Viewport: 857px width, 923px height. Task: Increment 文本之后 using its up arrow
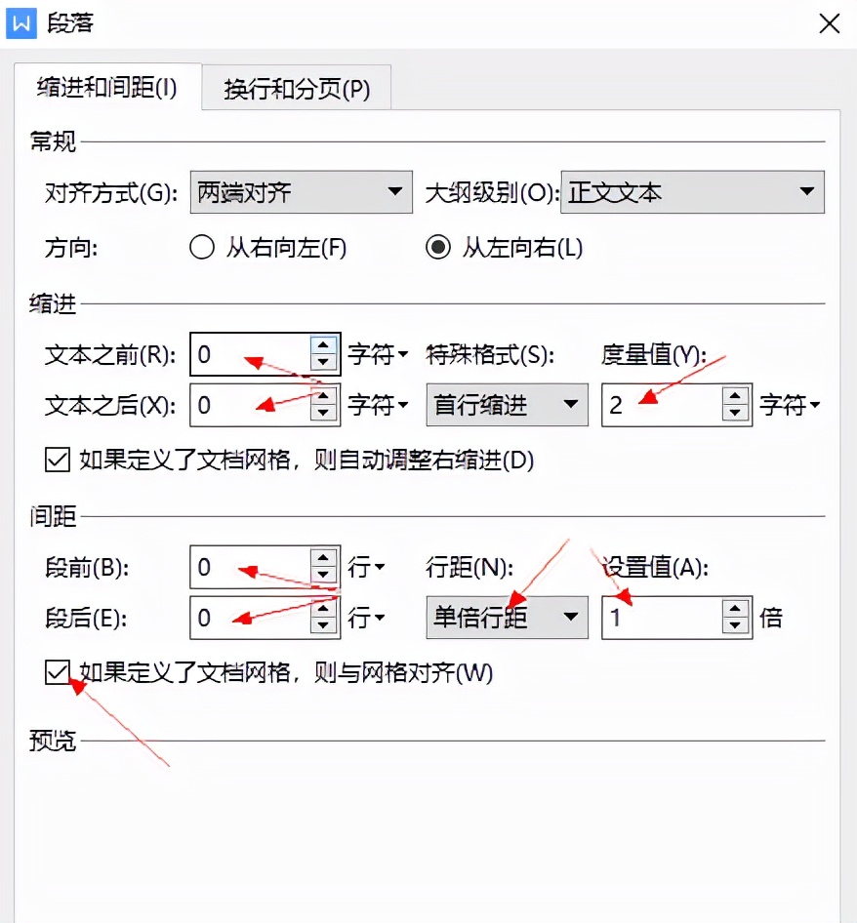pyautogui.click(x=322, y=396)
